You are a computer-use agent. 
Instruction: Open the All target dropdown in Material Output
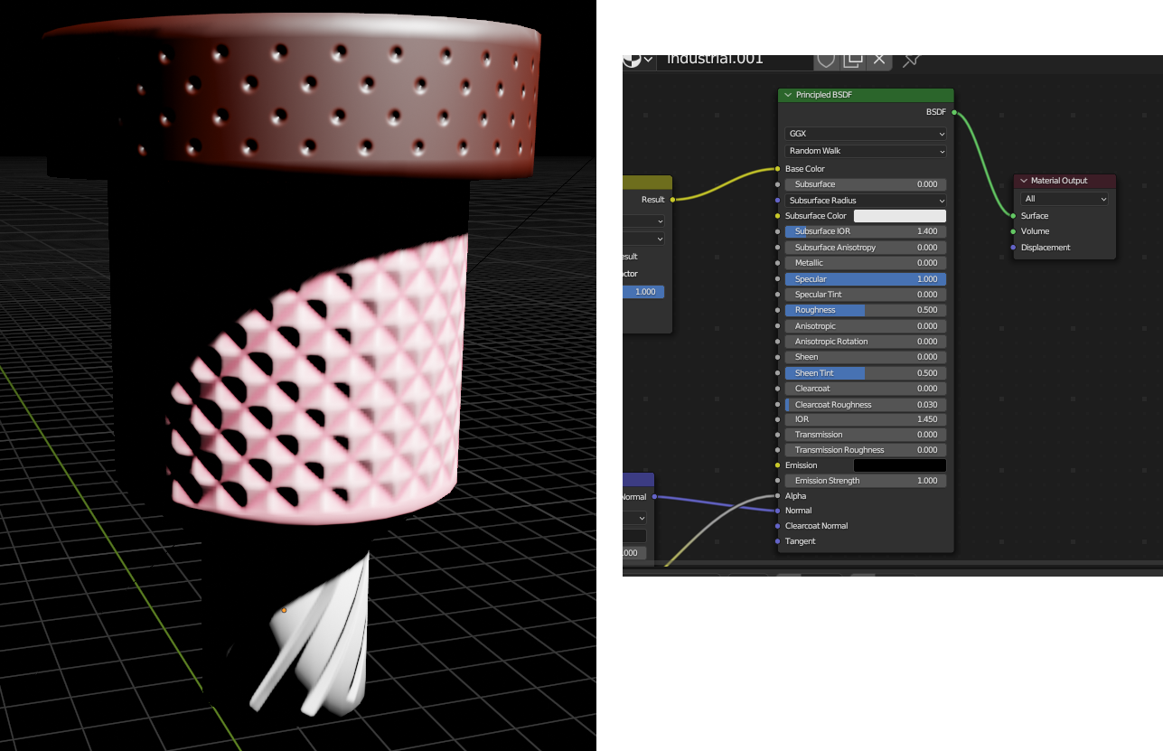click(1065, 199)
